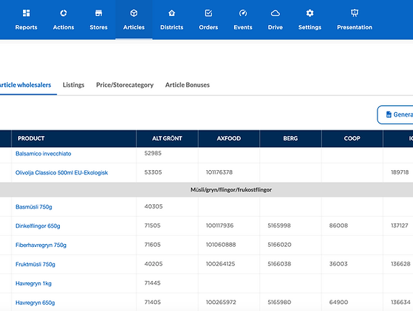Go to Orders menu label
The image size is (413, 311).
208,27
